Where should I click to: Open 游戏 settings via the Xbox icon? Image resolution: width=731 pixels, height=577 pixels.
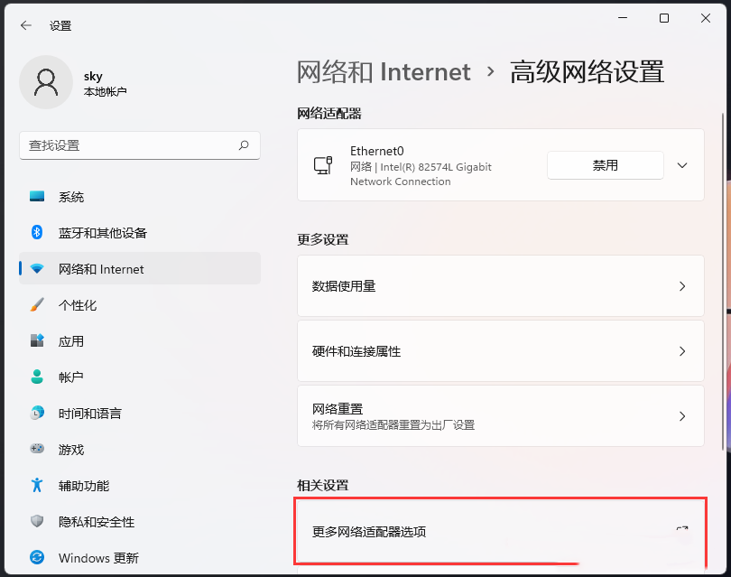pos(36,450)
